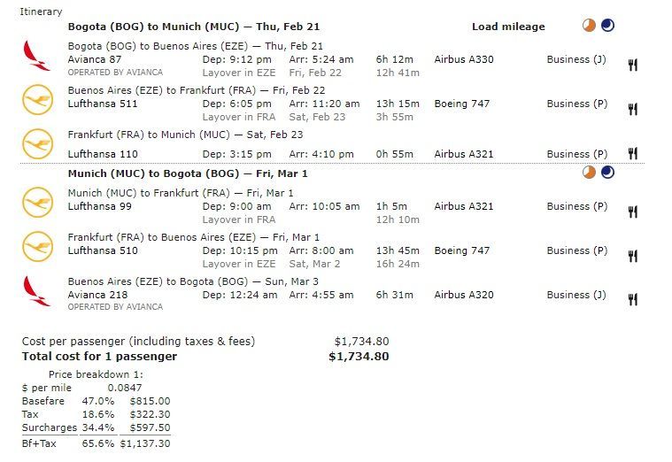Image resolution: width=672 pixels, height=462 pixels.
Task: Click the meal icon for Lufthansa 110
Action: 633,154
